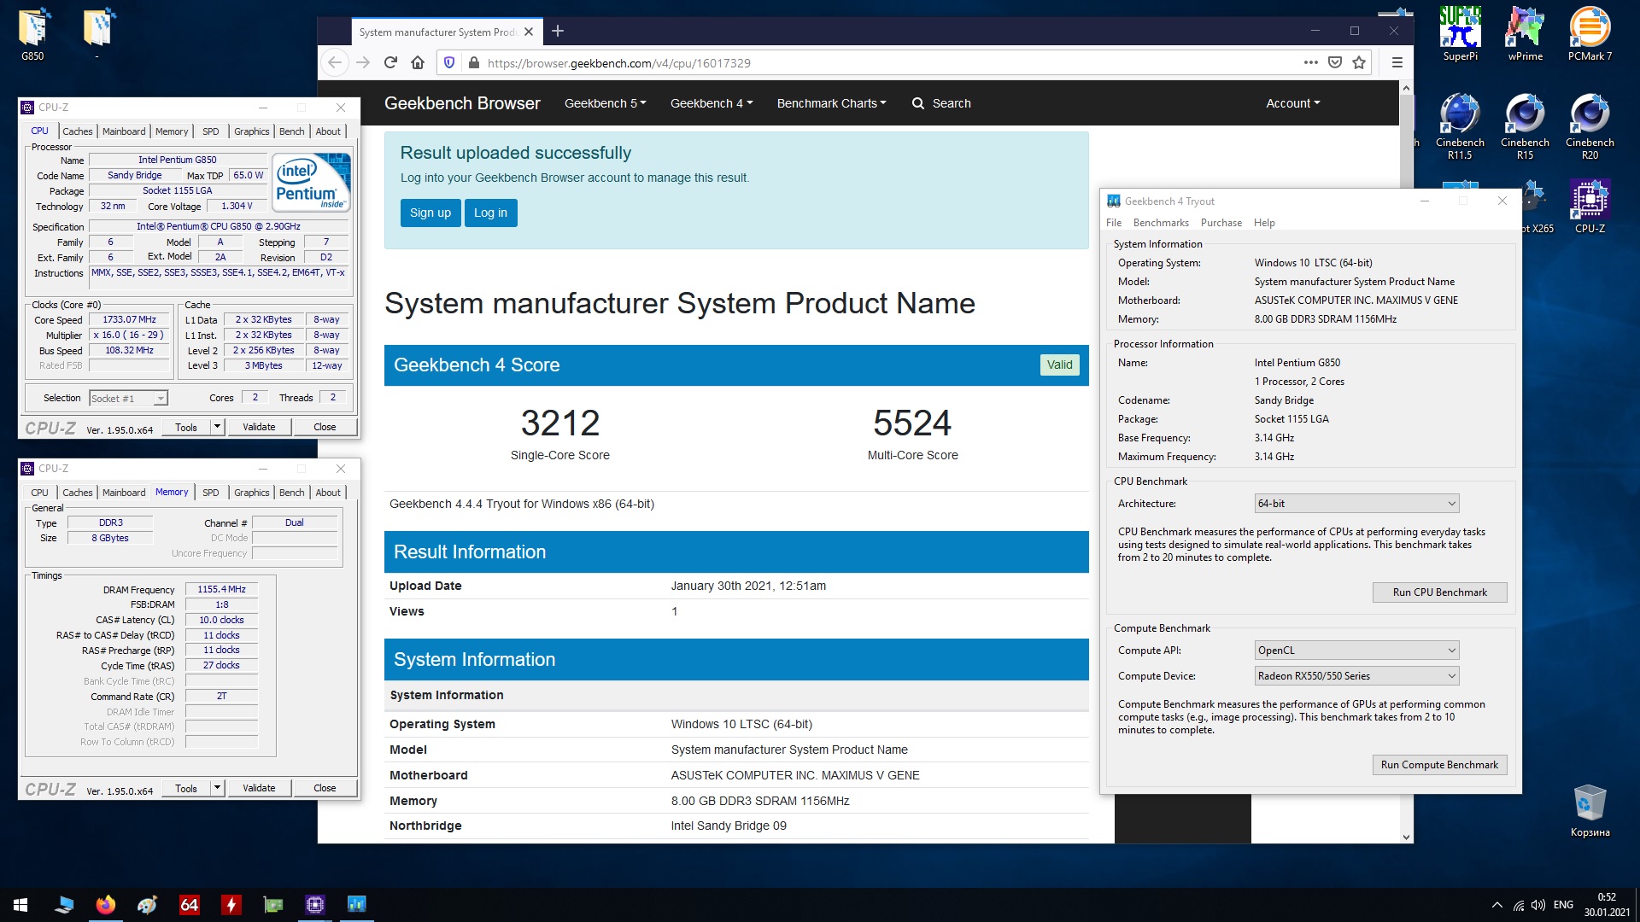Open Firefox from the taskbar
1640x922 pixels.
click(x=106, y=905)
